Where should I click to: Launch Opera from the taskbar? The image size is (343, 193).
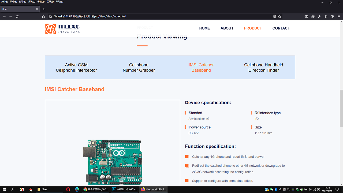(68, 189)
